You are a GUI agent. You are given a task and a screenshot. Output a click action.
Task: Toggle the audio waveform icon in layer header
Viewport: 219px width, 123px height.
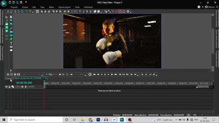tap(22, 87)
